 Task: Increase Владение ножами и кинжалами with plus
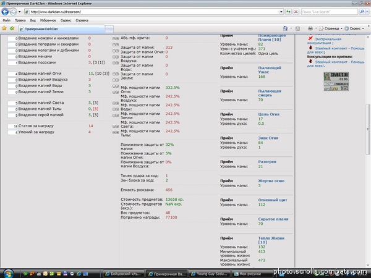(x=117, y=38)
